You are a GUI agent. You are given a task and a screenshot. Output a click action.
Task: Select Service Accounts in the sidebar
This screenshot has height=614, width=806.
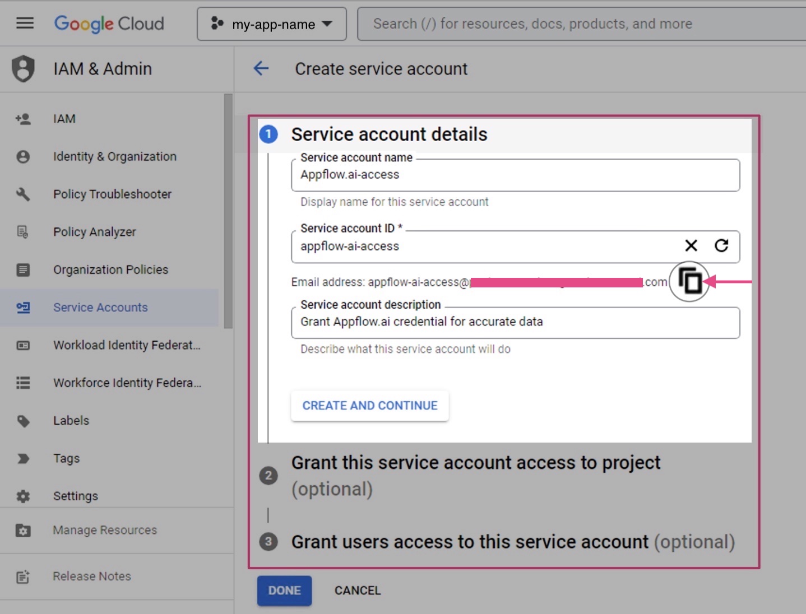click(x=100, y=307)
